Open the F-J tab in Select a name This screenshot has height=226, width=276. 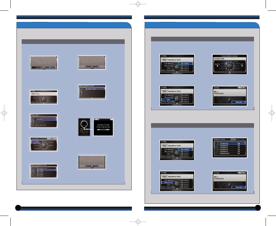pyautogui.click(x=238, y=139)
